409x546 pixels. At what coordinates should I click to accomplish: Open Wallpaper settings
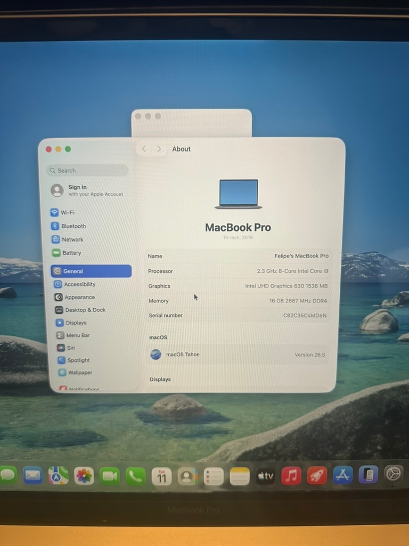pos(76,373)
